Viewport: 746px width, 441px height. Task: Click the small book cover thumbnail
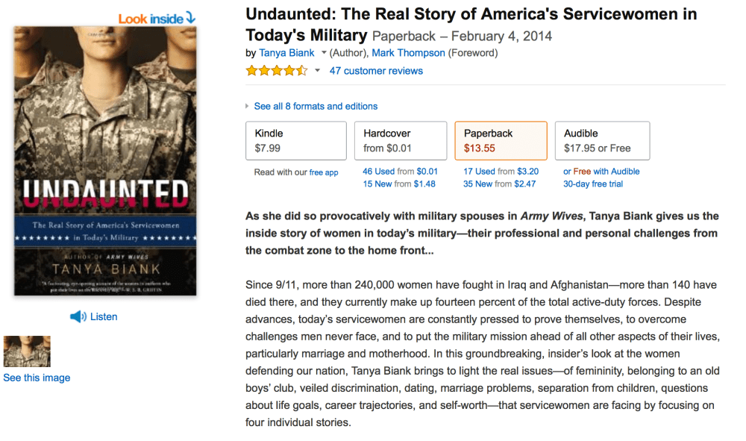27,351
